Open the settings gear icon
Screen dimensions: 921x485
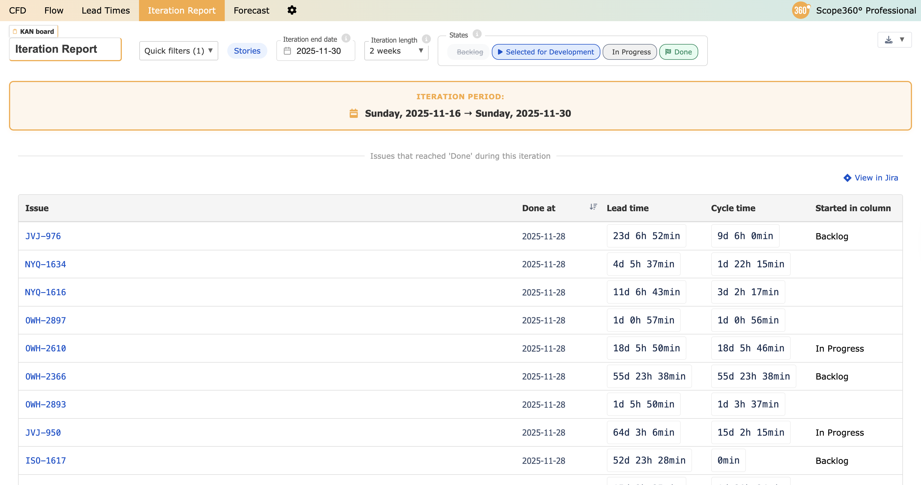coord(292,10)
